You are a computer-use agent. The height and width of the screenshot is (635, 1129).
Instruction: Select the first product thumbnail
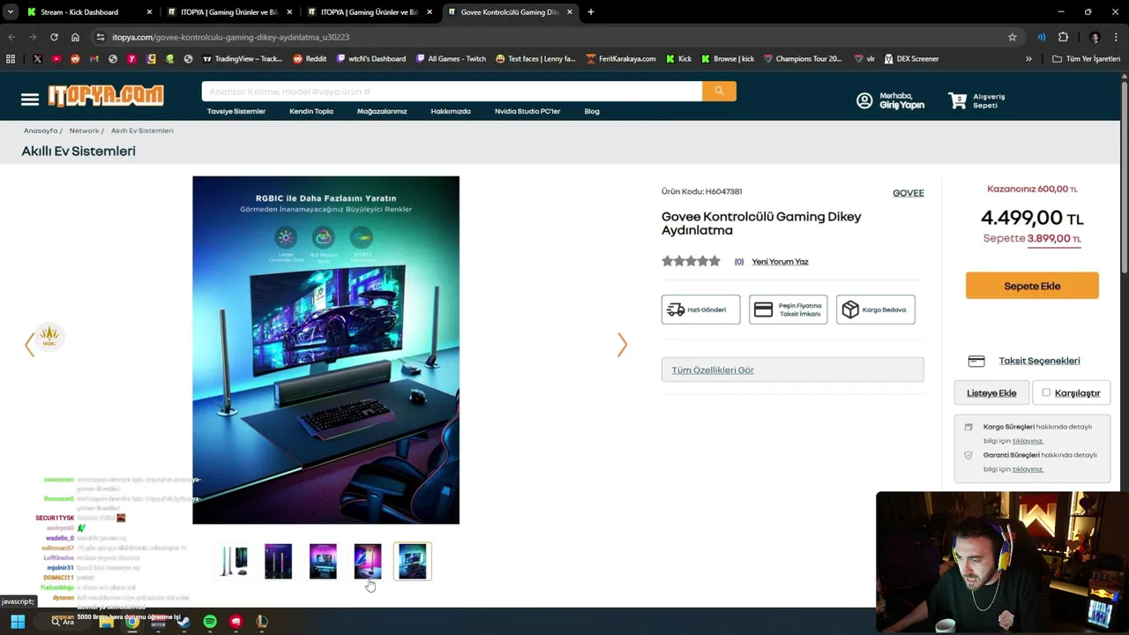click(x=234, y=562)
